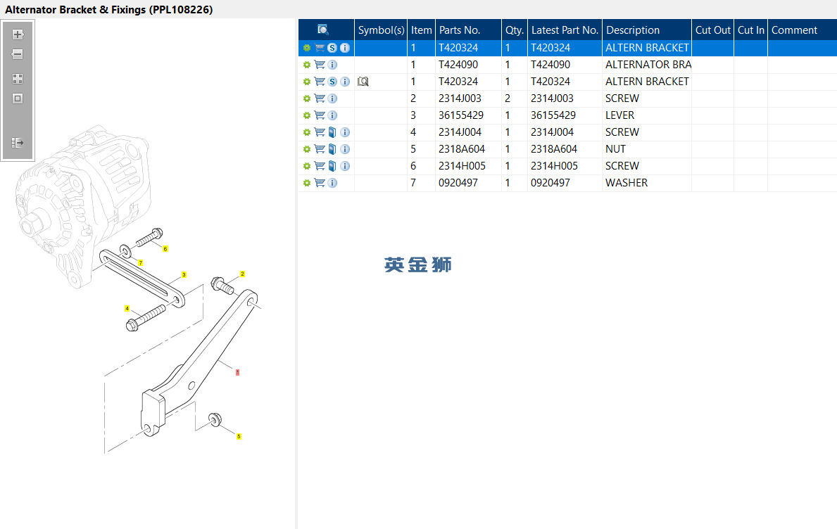837x529 pixels.
Task: Show info for nut 2318A604
Action: [x=346, y=149]
